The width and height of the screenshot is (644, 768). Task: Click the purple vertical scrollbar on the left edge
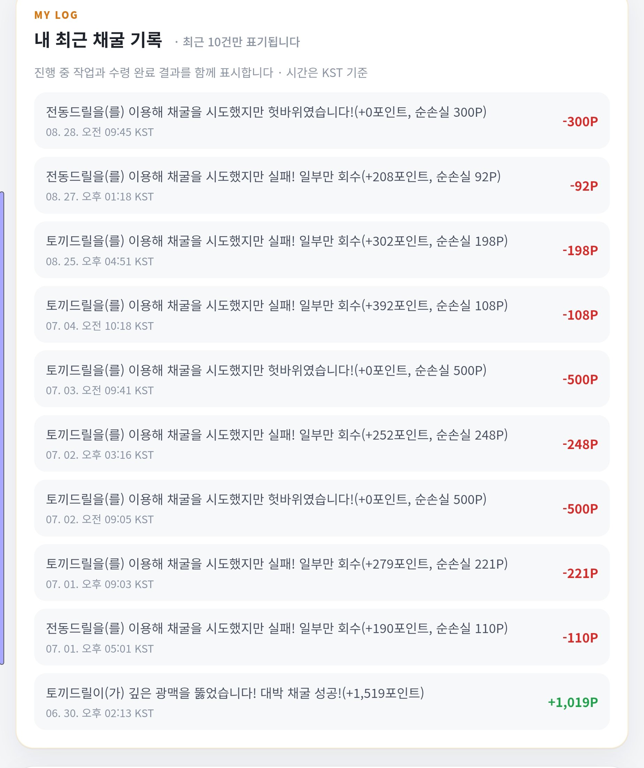click(2, 428)
